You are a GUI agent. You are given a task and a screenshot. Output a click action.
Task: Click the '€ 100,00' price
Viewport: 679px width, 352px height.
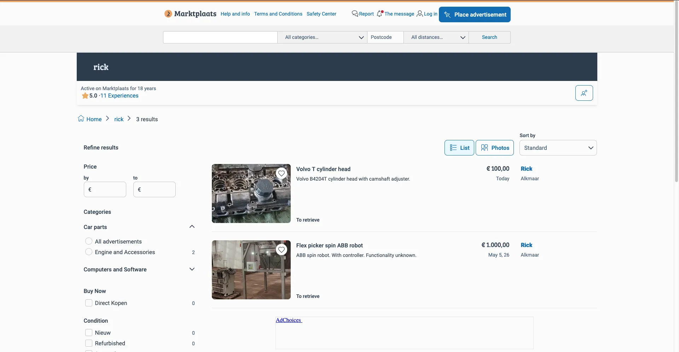498,169
